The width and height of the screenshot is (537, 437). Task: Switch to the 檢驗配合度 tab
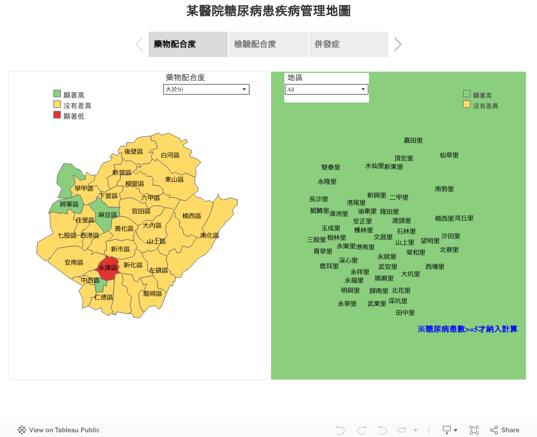click(268, 44)
